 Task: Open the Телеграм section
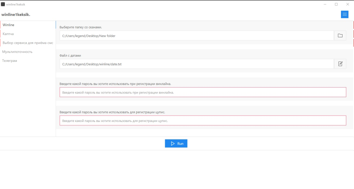click(x=28, y=61)
